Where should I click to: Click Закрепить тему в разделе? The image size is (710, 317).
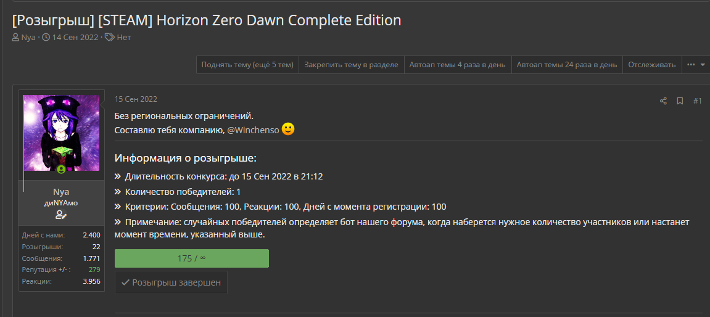[x=352, y=65]
